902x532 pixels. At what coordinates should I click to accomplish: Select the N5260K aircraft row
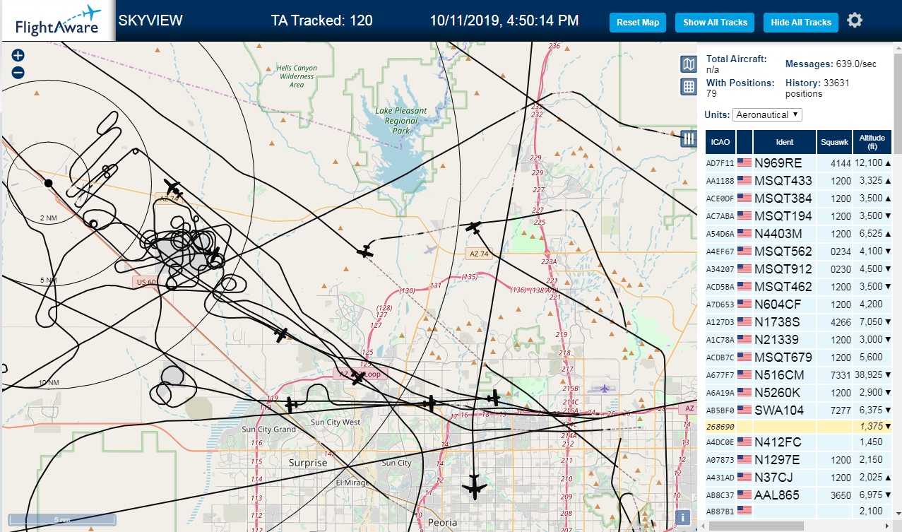799,392
